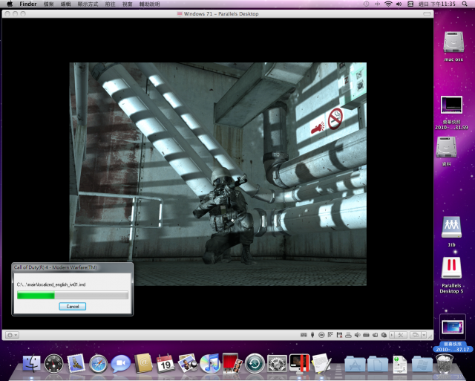This screenshot has width=475, height=381.
Task: Open iTunes from the Dock
Action: pyautogui.click(x=209, y=363)
